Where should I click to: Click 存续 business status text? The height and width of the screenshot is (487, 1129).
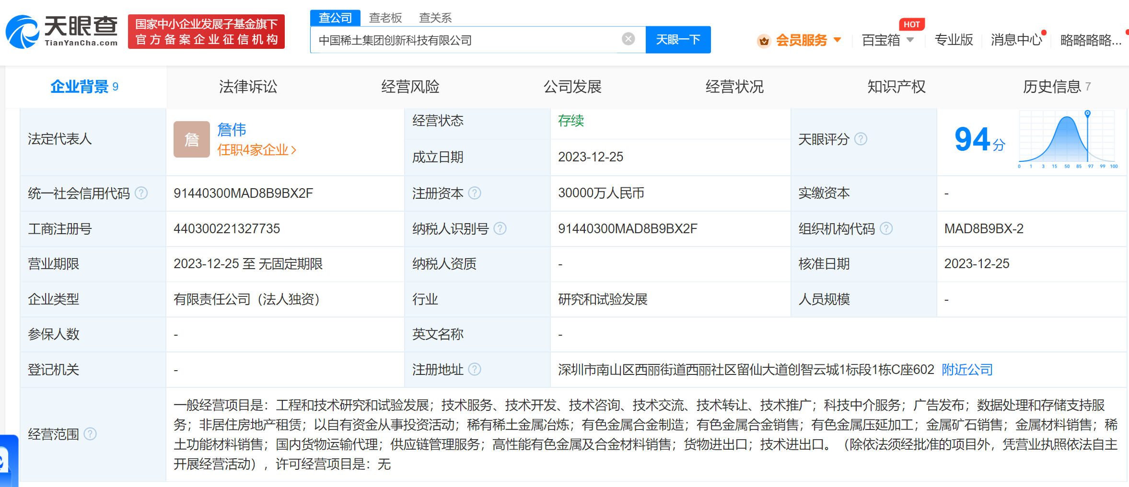pyautogui.click(x=571, y=121)
